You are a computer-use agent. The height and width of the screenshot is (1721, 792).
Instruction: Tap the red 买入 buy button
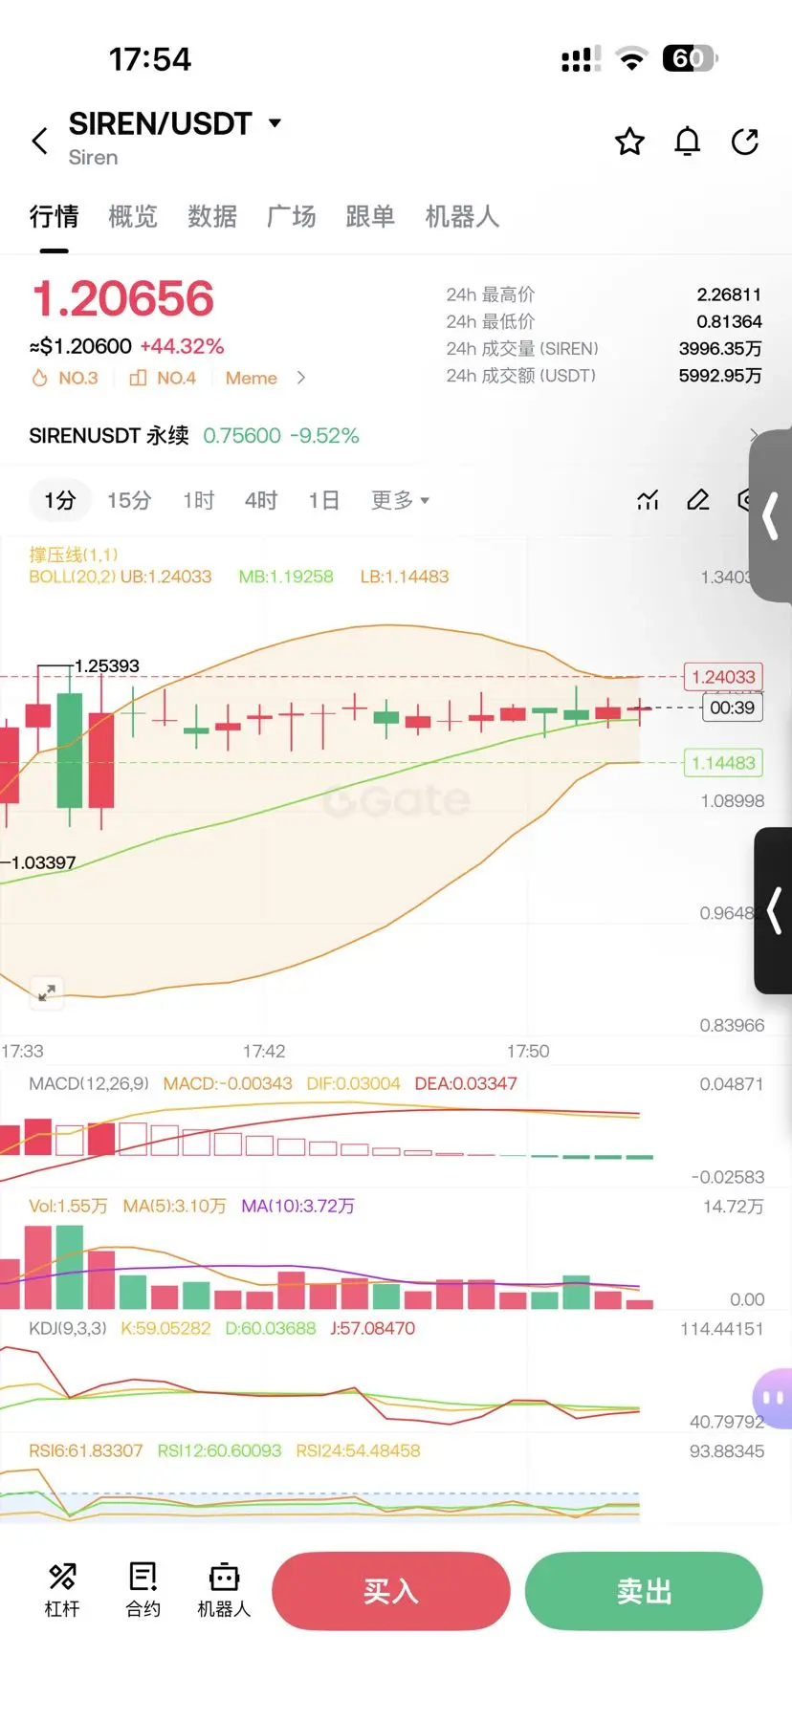click(391, 1591)
